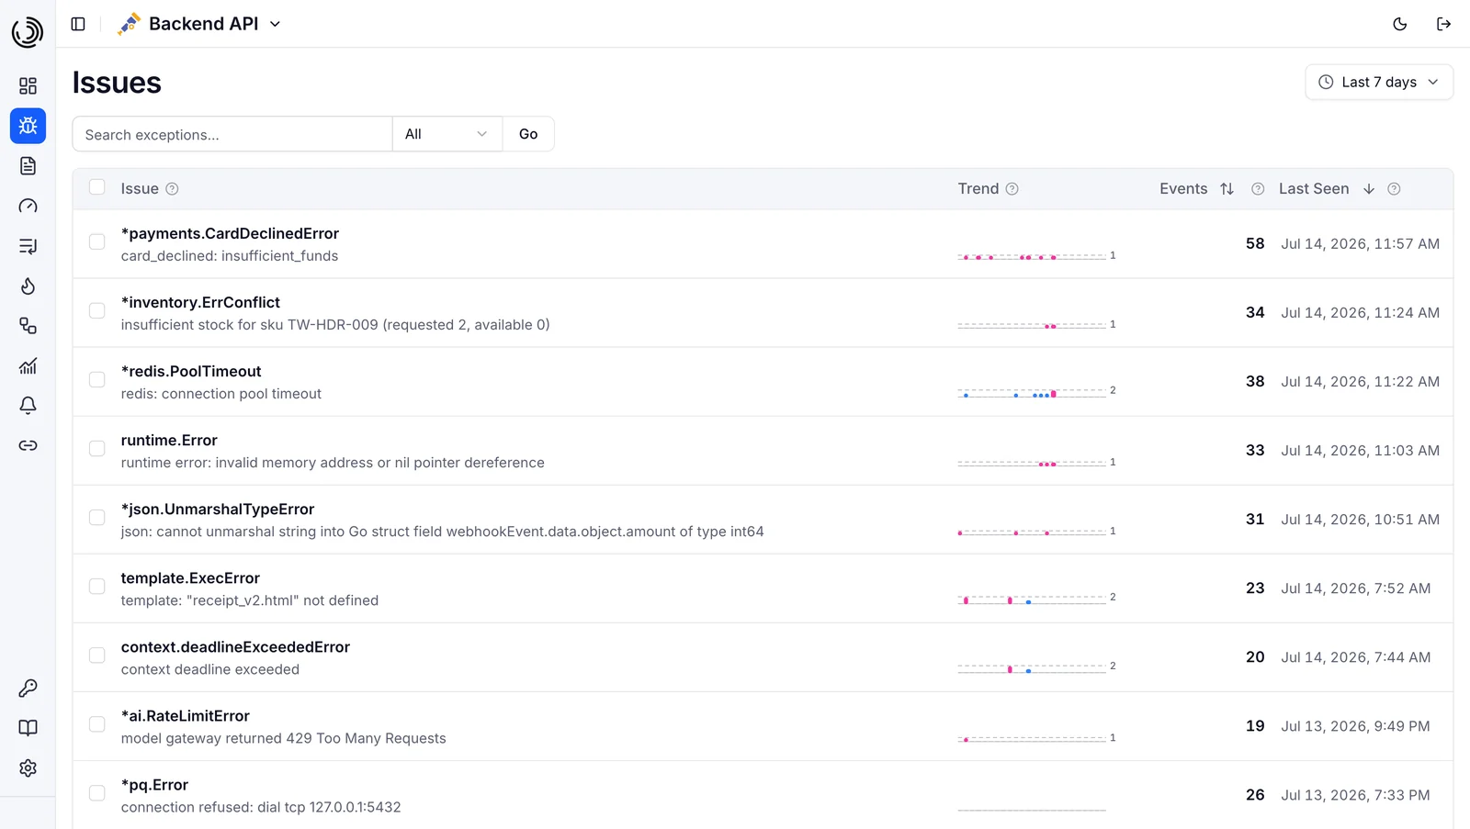The image size is (1470, 829).
Task: Open the Backend API project dropdown
Action: [x=199, y=24]
